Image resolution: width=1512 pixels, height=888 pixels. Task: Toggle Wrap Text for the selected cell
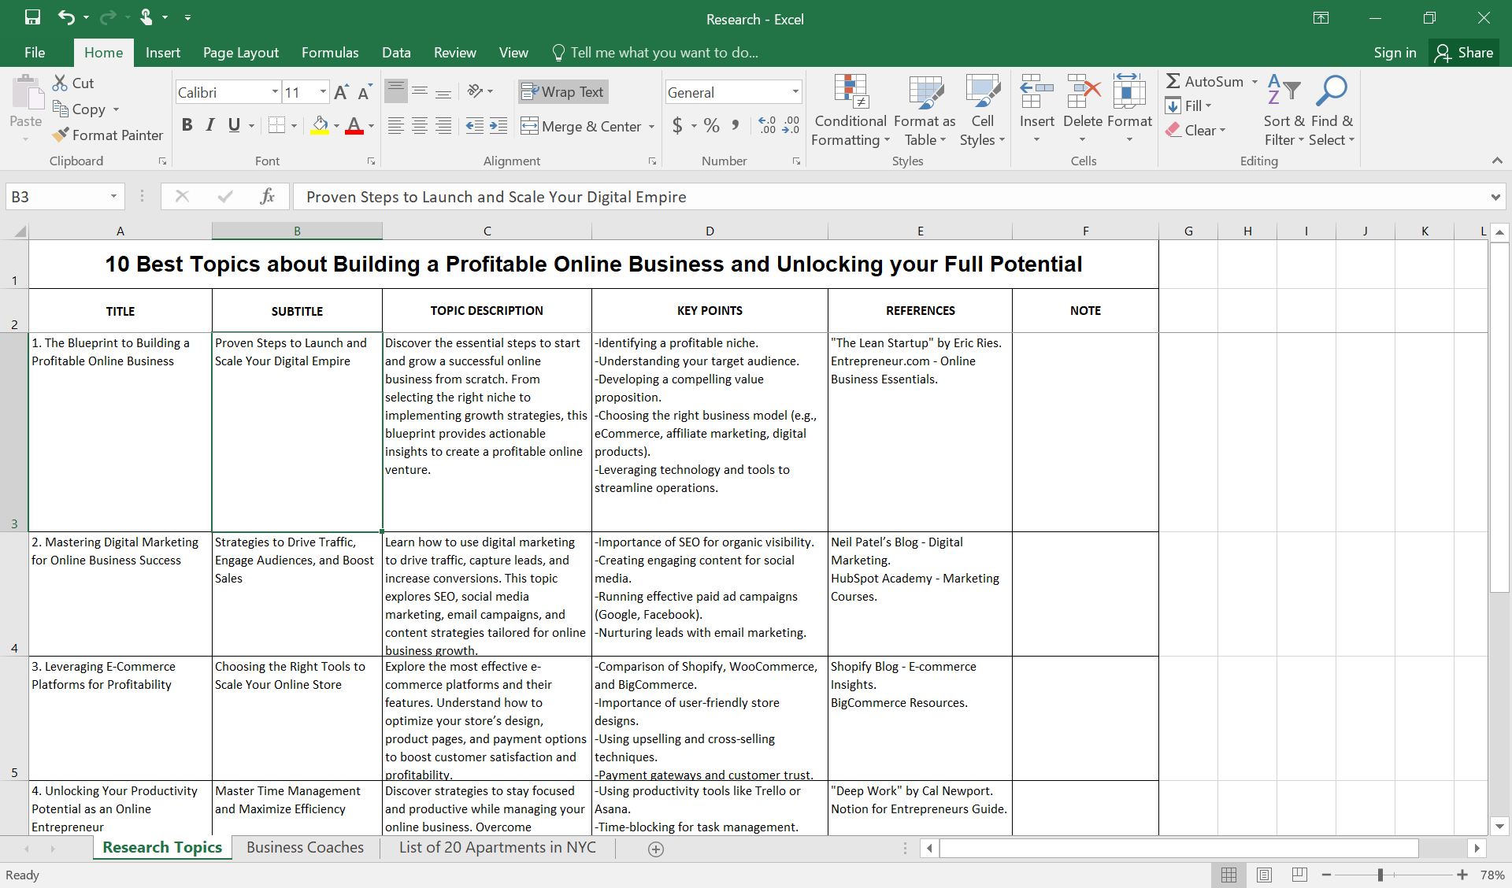tap(563, 92)
